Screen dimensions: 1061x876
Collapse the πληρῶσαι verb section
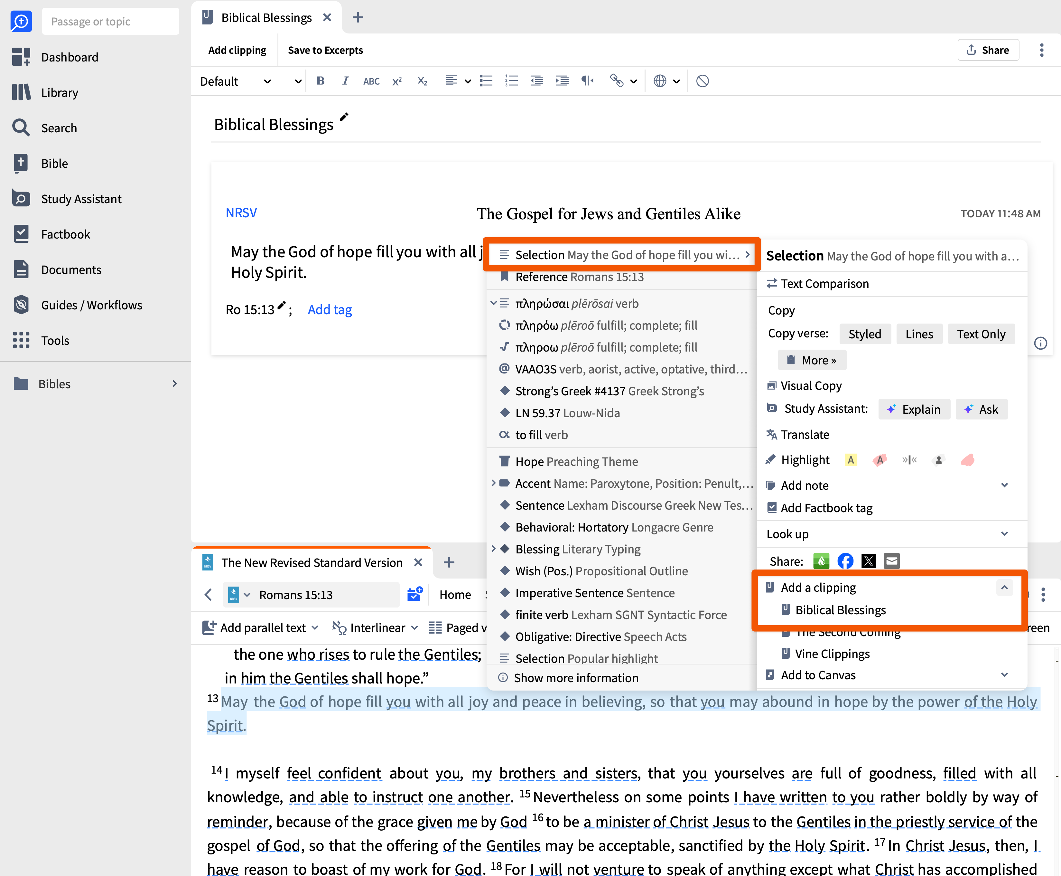[494, 303]
